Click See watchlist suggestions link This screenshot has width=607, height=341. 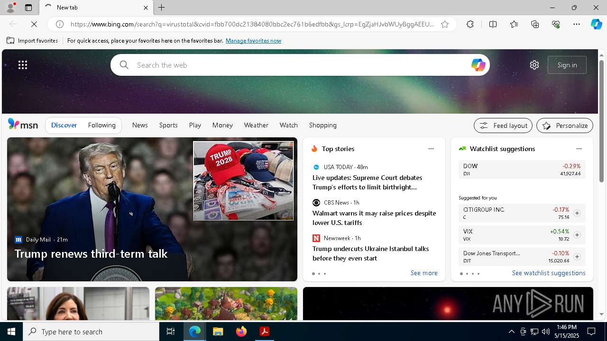[x=549, y=273]
